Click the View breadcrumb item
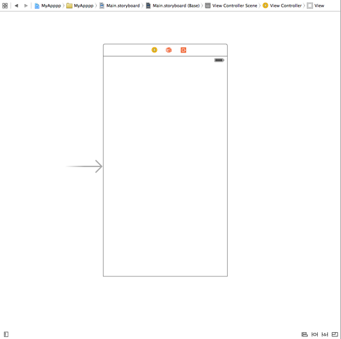Viewport: 341px width, 339px height. click(x=316, y=5)
